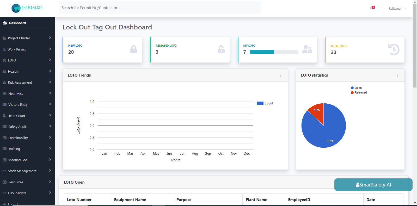Click the Search for Permit No/Contractor field

pos(160,8)
